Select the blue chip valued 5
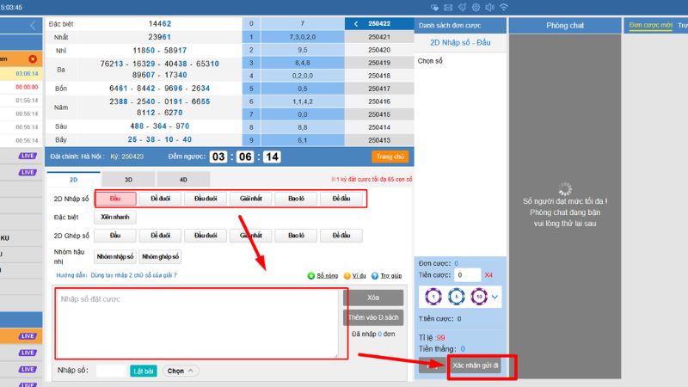688x387 pixels. (x=456, y=297)
